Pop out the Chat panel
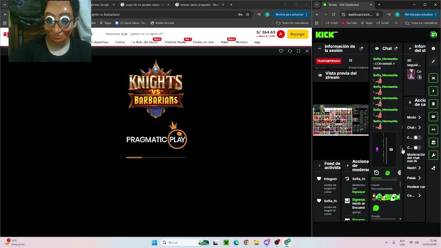 click(x=396, y=49)
